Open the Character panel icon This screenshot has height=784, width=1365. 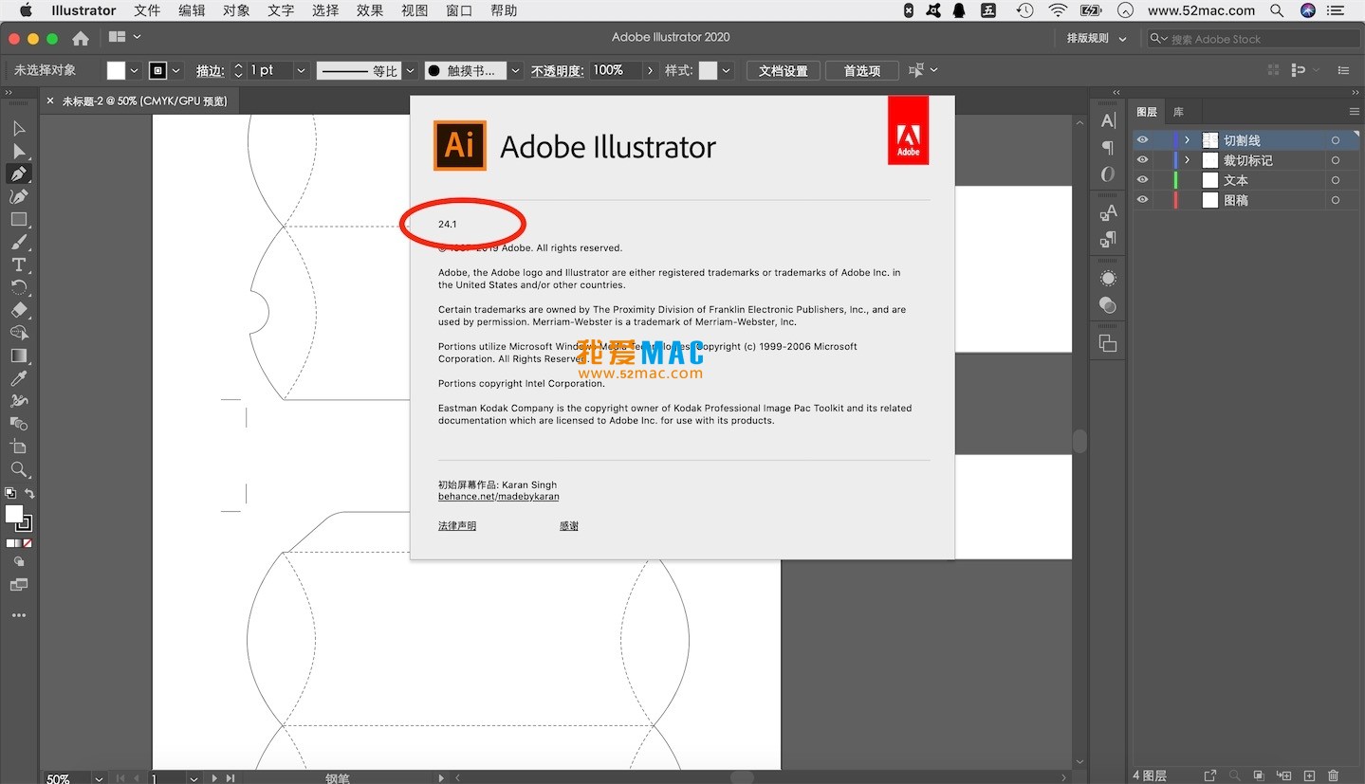1107,120
